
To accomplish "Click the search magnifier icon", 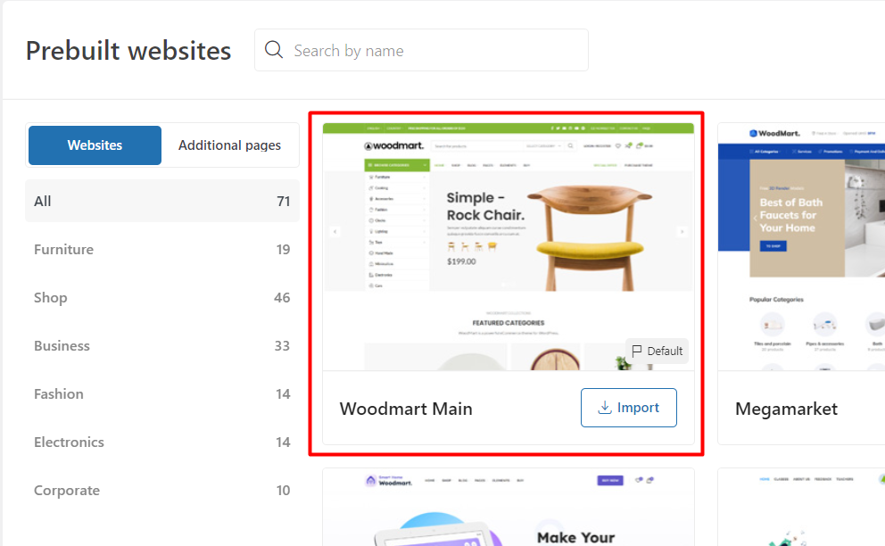I will tap(274, 50).
